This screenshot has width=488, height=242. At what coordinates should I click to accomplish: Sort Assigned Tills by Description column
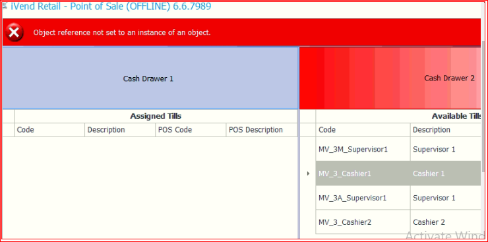coord(120,130)
